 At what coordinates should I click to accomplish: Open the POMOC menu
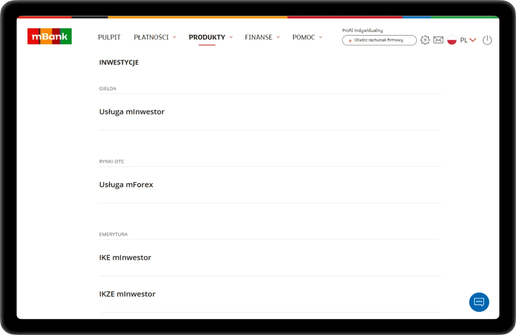pos(304,37)
